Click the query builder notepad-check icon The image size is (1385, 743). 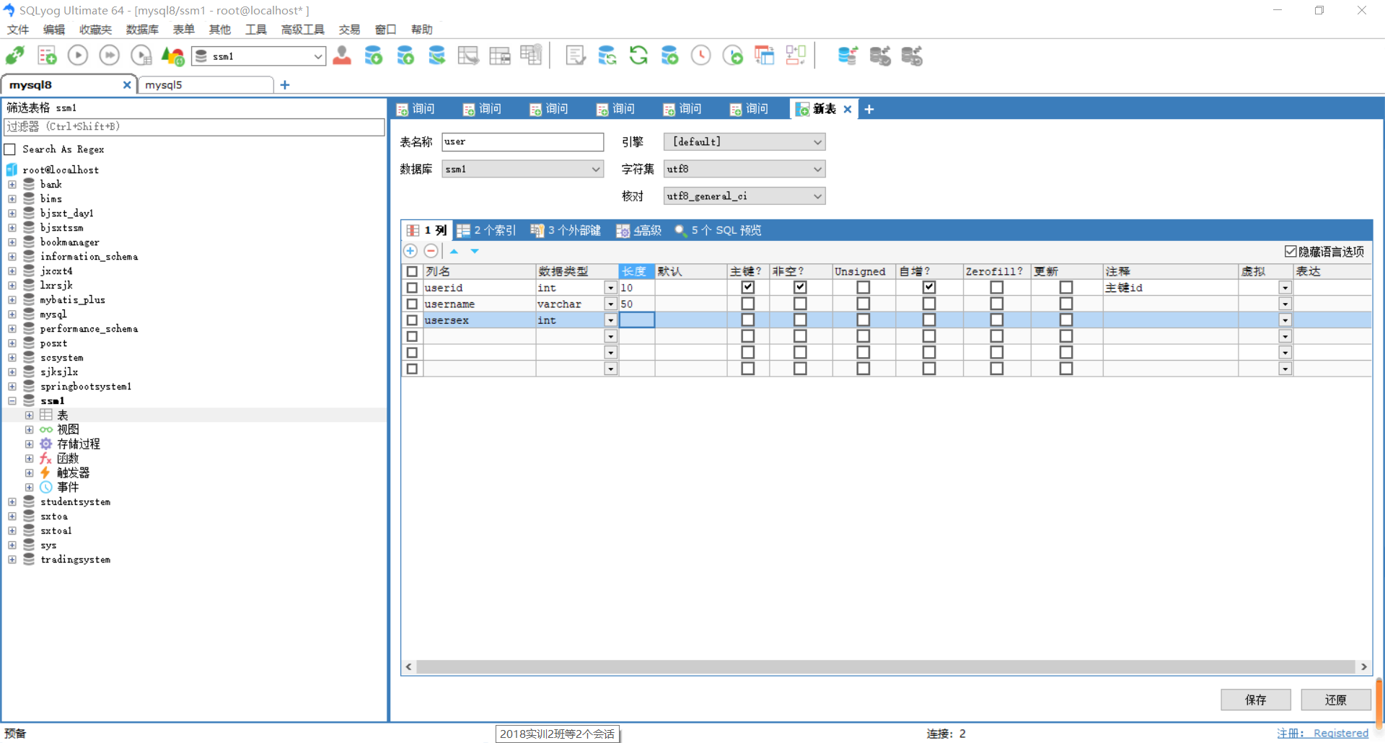coord(576,56)
